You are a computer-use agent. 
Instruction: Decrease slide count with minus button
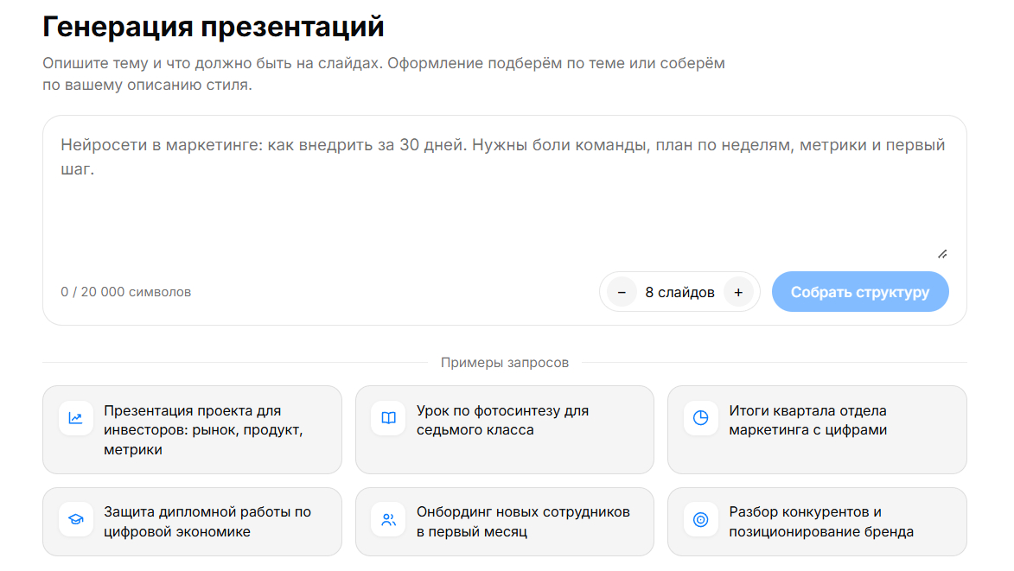[x=622, y=293]
